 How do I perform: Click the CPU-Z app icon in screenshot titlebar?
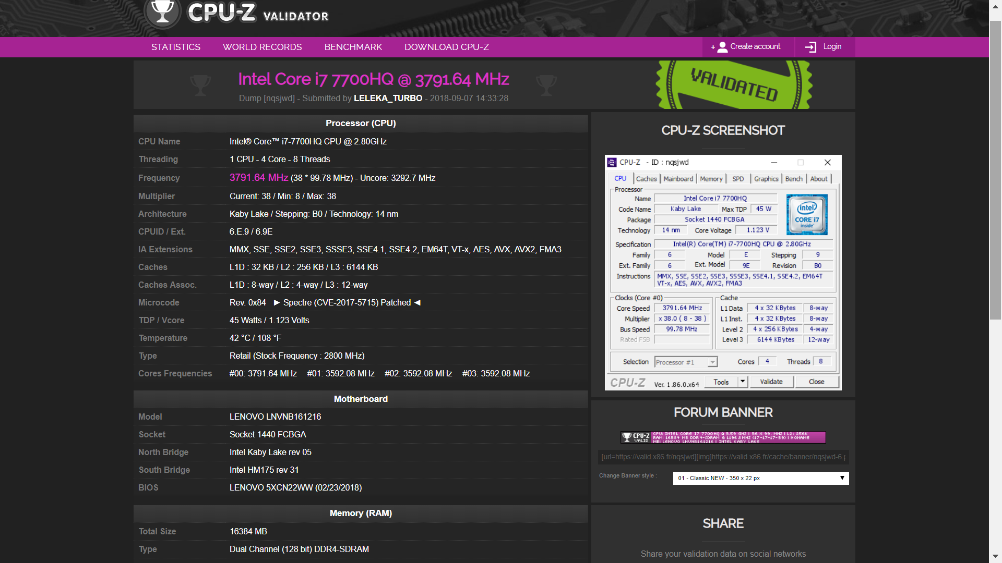coord(612,163)
